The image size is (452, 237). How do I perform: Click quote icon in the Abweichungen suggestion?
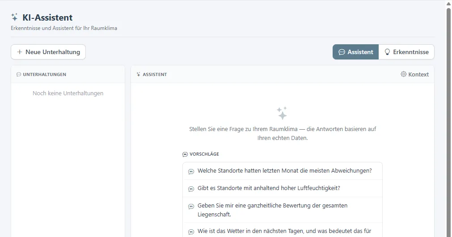191,172
